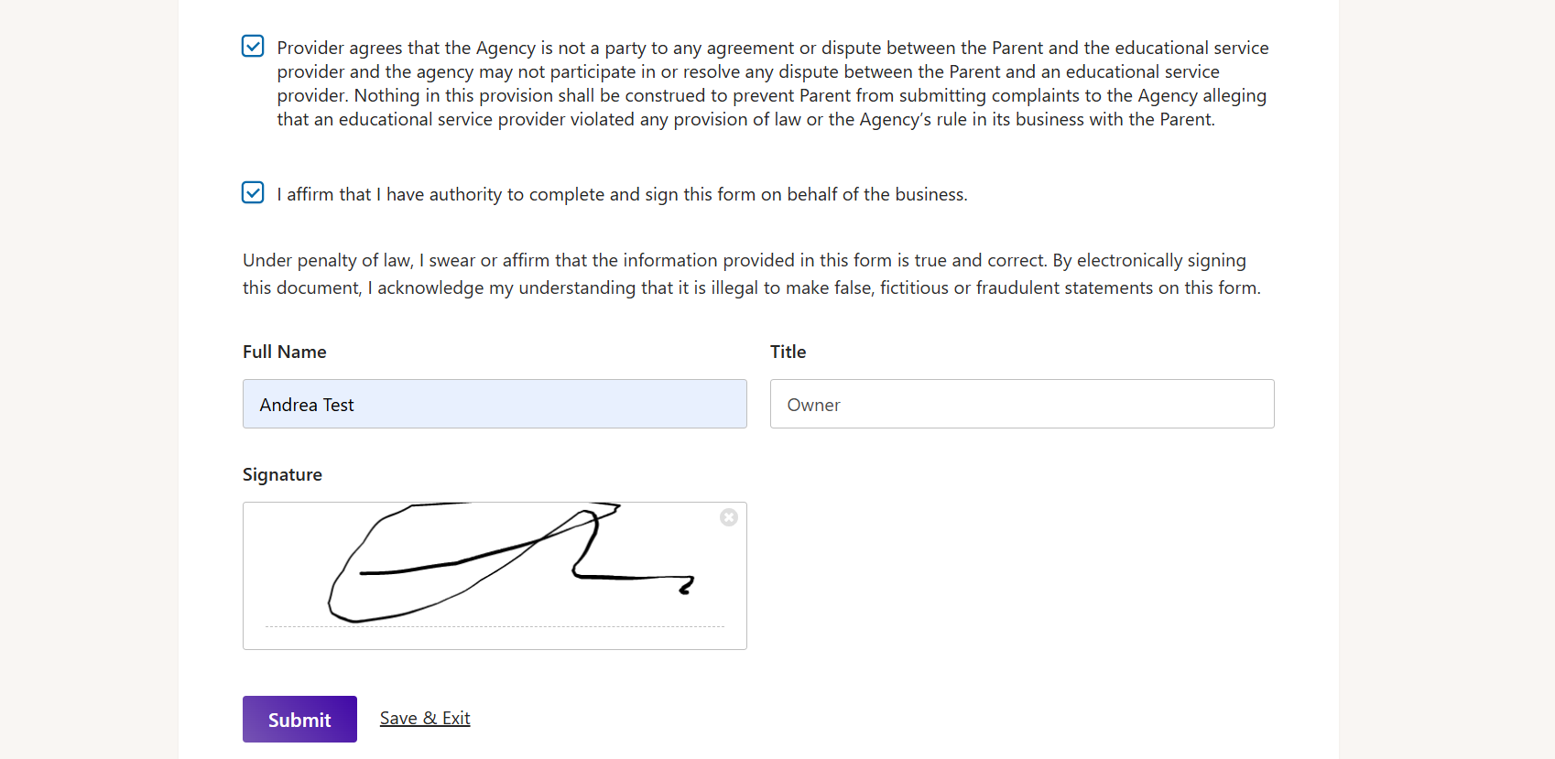Uncheck the Provider agrees Agency checkbox
The height and width of the screenshot is (759, 1555).
tap(253, 46)
